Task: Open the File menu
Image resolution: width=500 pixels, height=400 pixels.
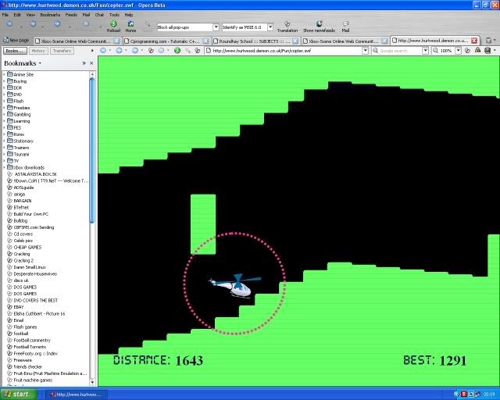Action: pos(5,15)
